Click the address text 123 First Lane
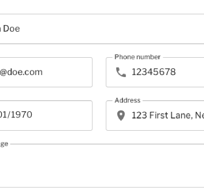Viewport: 204px width, 194px height. pyautogui.click(x=162, y=115)
